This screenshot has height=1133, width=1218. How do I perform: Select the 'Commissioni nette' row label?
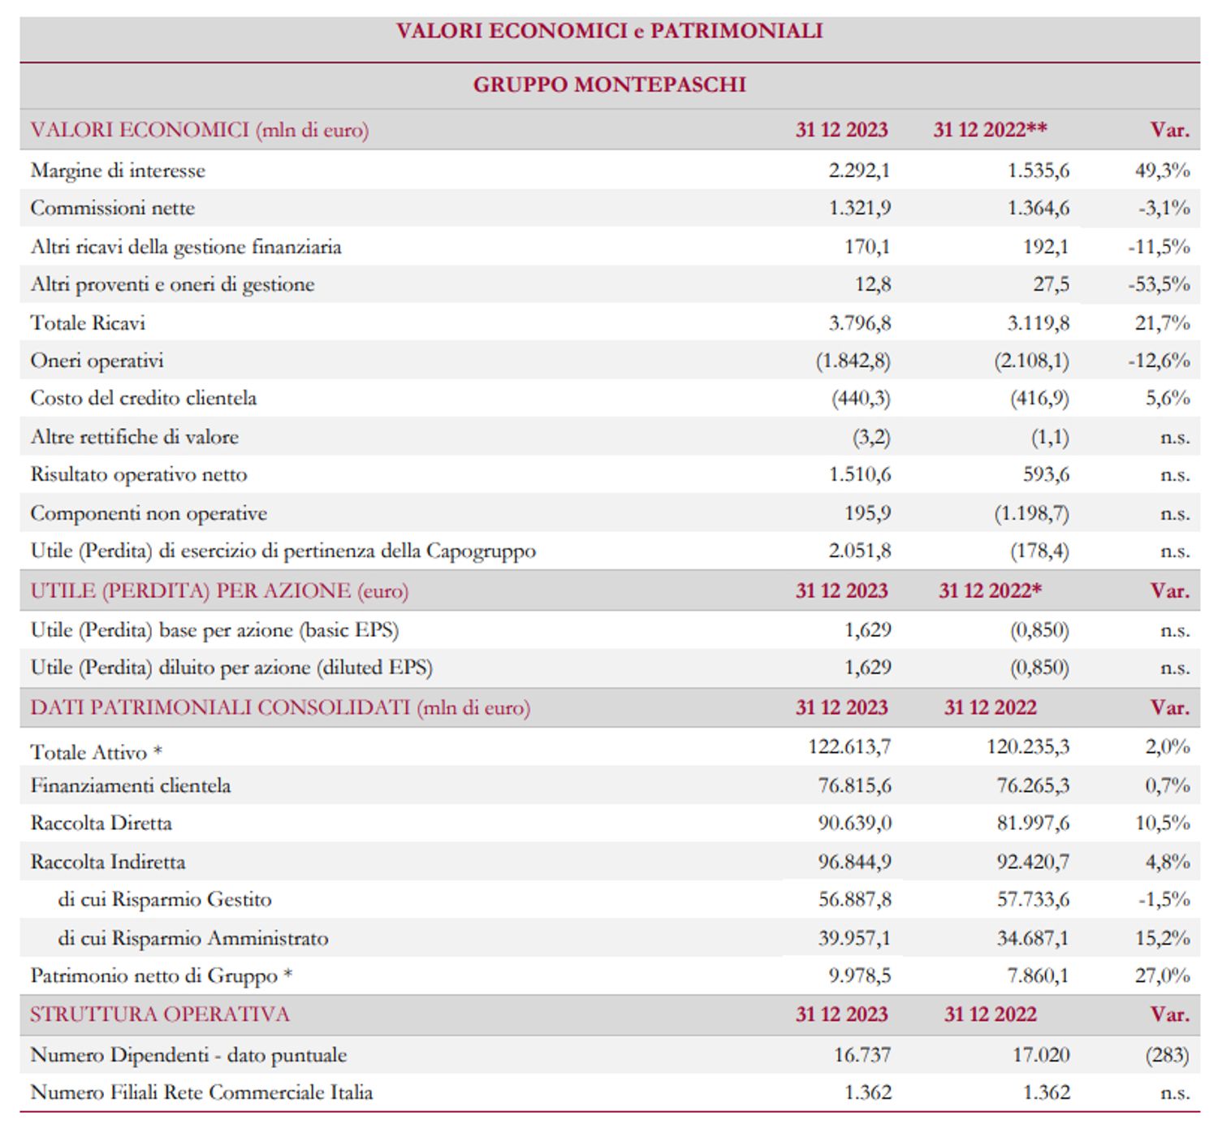click(x=113, y=208)
